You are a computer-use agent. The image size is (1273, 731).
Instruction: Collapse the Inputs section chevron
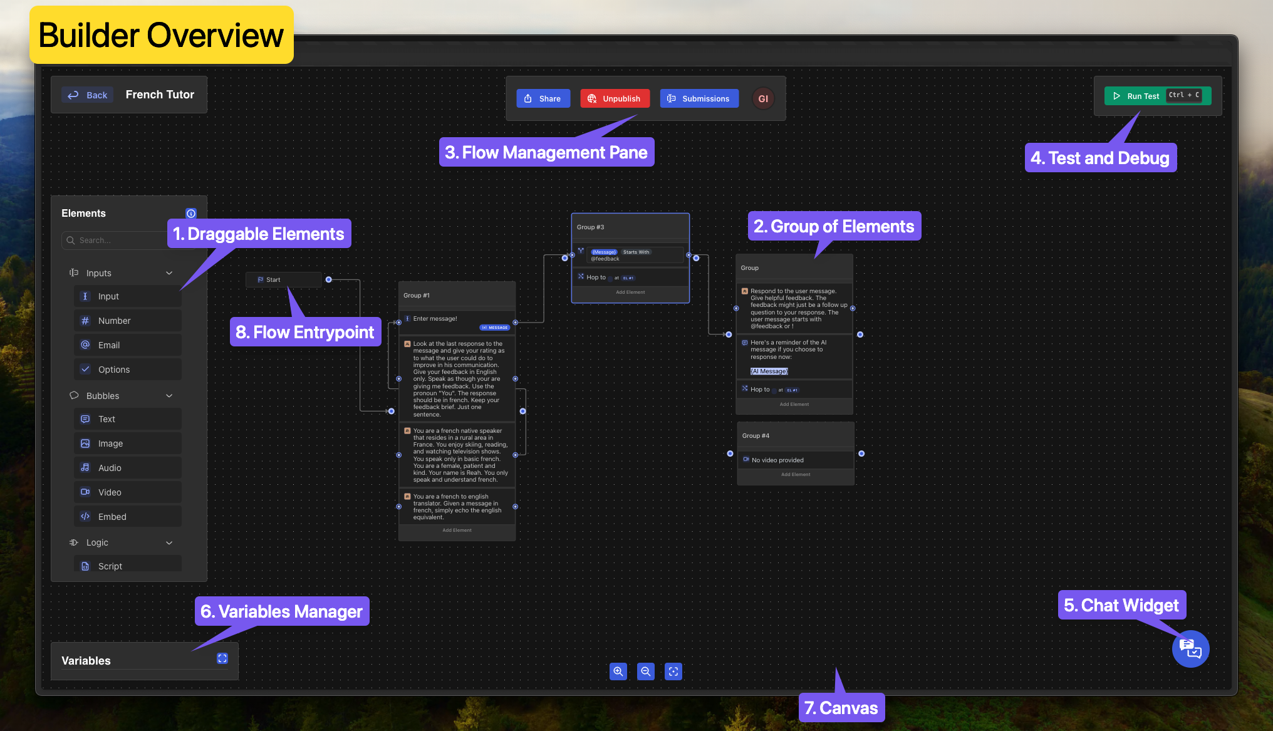[169, 273]
